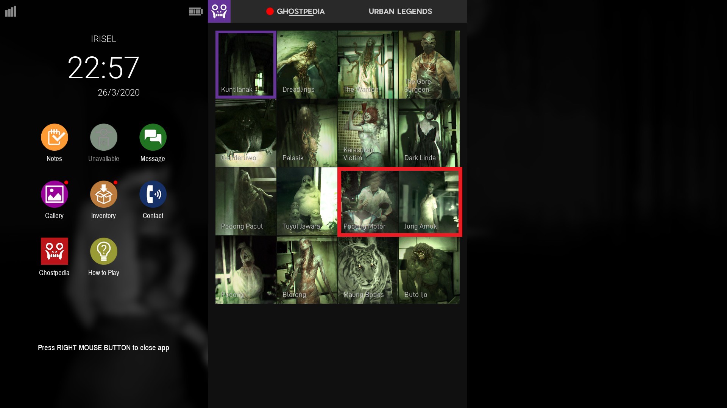Viewport: 727px width, 408px height.
Task: Select the Maung Bodas tiger entry
Action: [368, 270]
